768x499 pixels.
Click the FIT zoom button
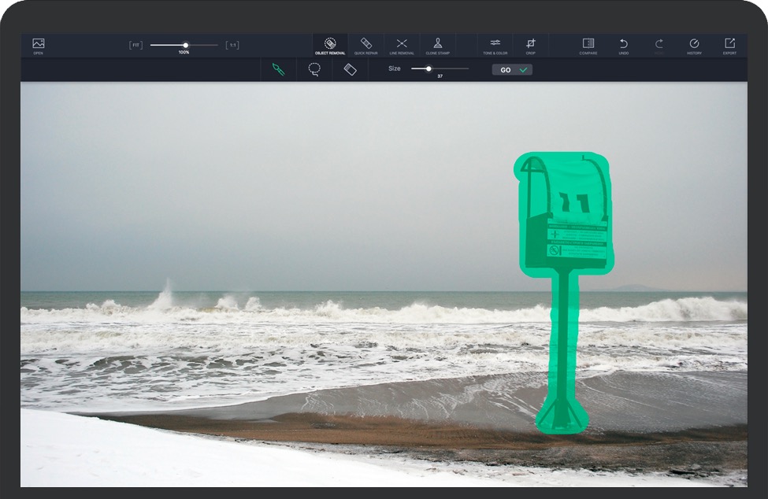[x=135, y=45]
